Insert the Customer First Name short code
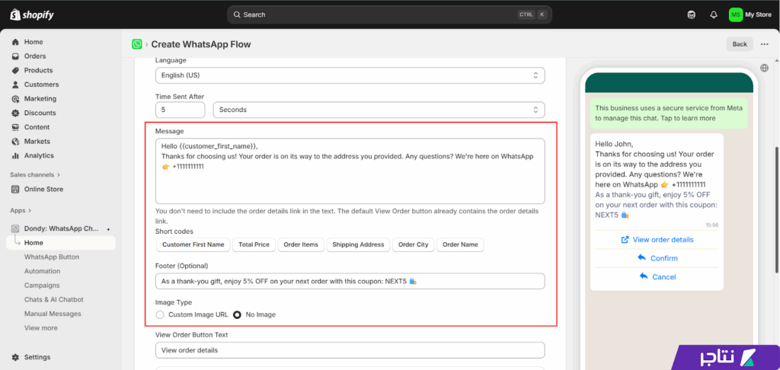The height and width of the screenshot is (370, 780). (193, 244)
